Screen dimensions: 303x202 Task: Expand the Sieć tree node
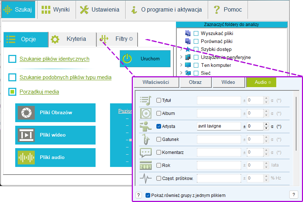[181, 73]
